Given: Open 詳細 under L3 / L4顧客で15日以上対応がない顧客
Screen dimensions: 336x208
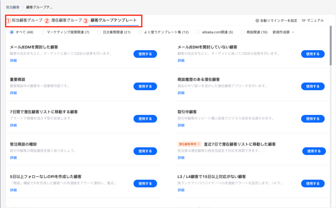Looking at the screenshot, I should 181,190.
